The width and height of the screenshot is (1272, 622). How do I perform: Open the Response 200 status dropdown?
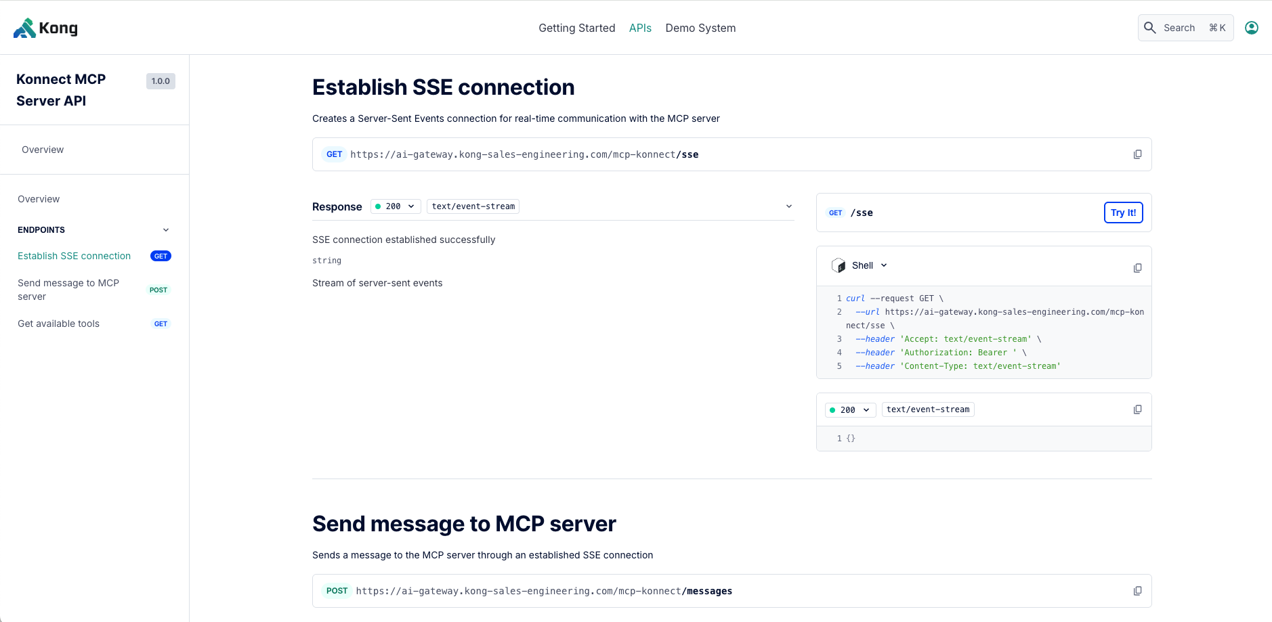coord(396,206)
